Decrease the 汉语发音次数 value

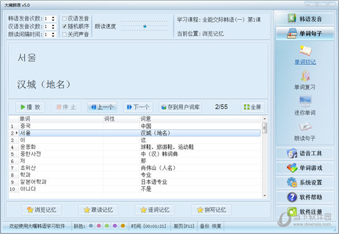pyautogui.click(x=53, y=28)
